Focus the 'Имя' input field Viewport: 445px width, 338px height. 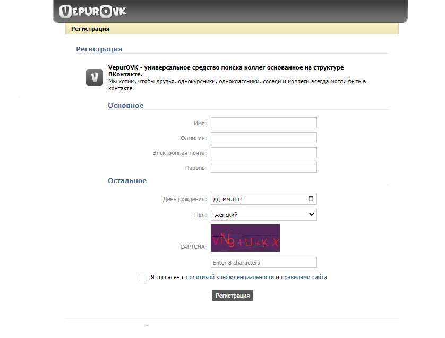263,123
